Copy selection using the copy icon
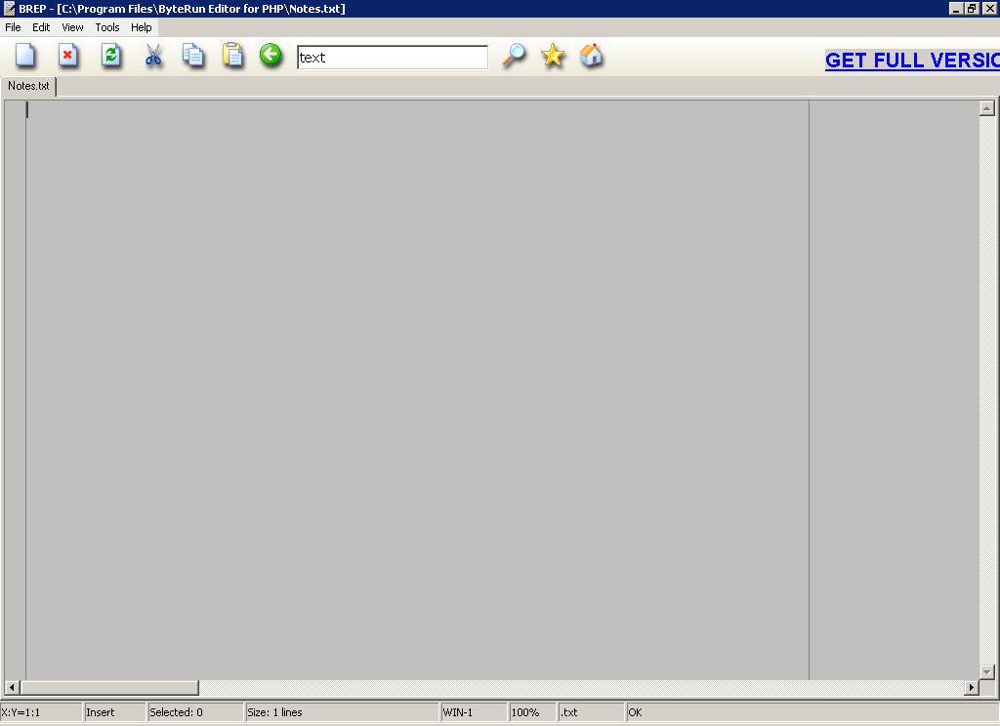This screenshot has height=726, width=1000. click(193, 56)
